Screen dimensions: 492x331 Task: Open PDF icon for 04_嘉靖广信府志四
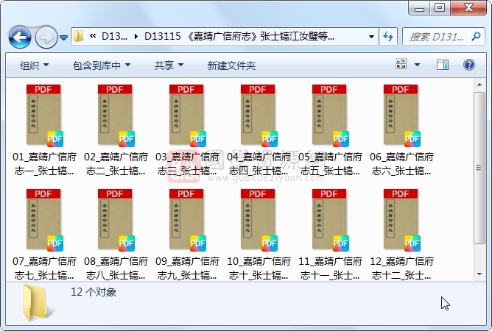(259, 115)
